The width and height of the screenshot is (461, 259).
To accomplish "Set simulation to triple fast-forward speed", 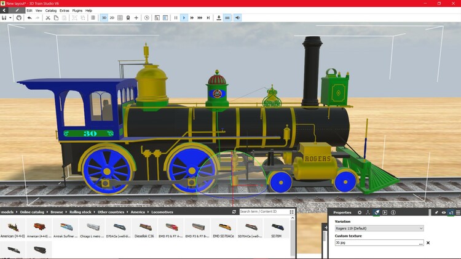I will tap(200, 18).
